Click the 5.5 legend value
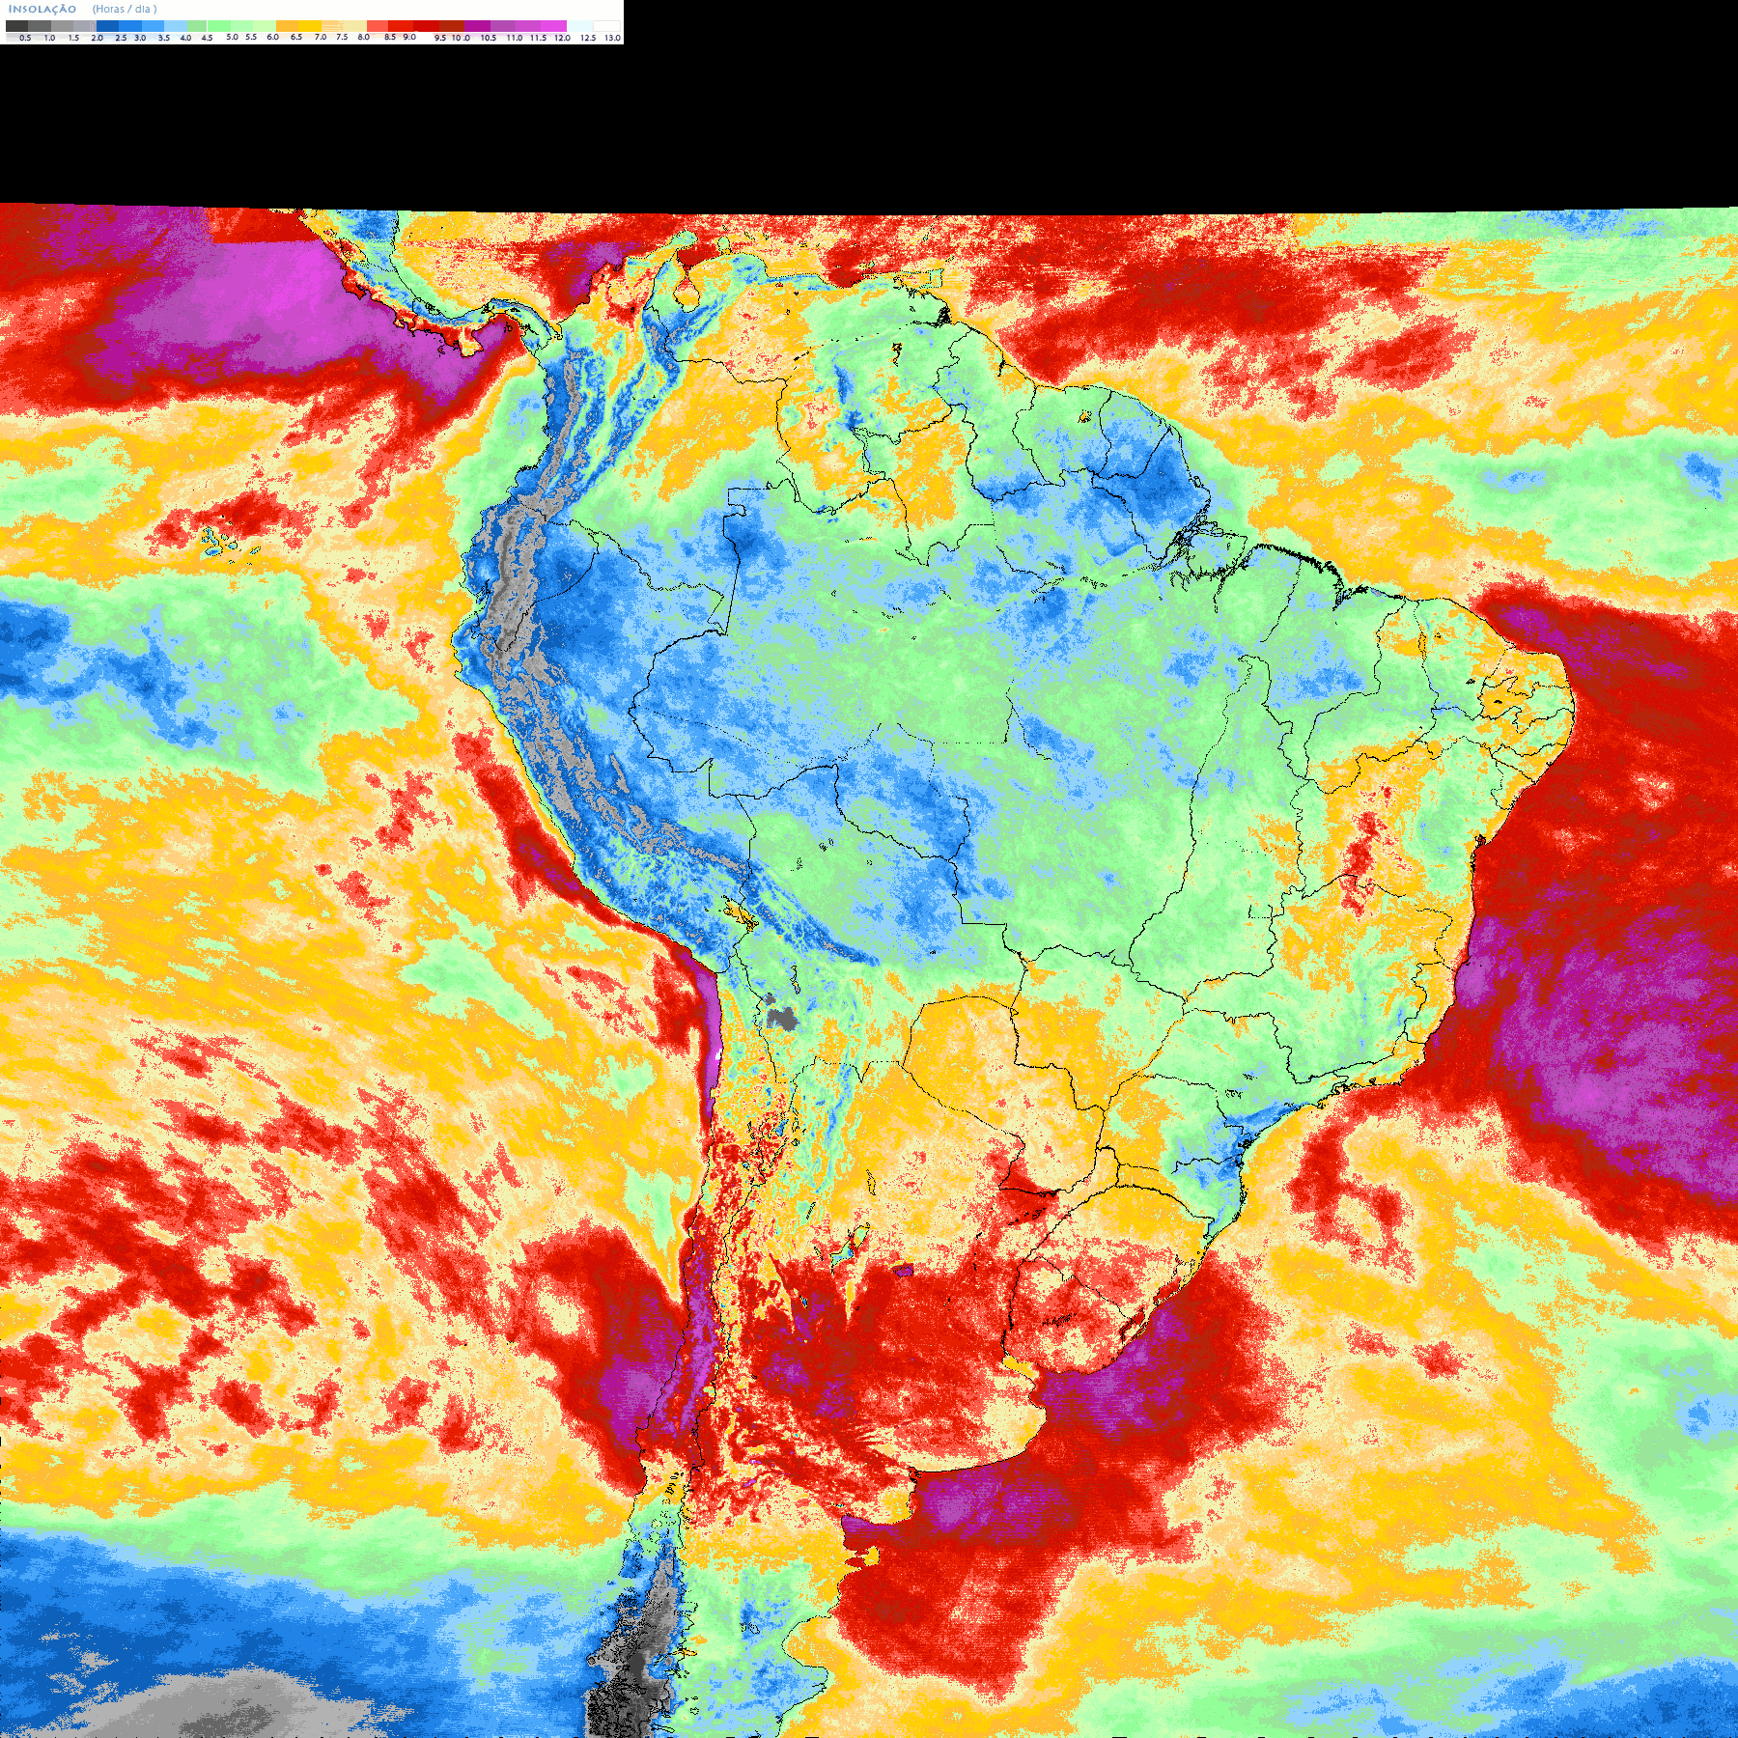The height and width of the screenshot is (1738, 1738). 251,37
